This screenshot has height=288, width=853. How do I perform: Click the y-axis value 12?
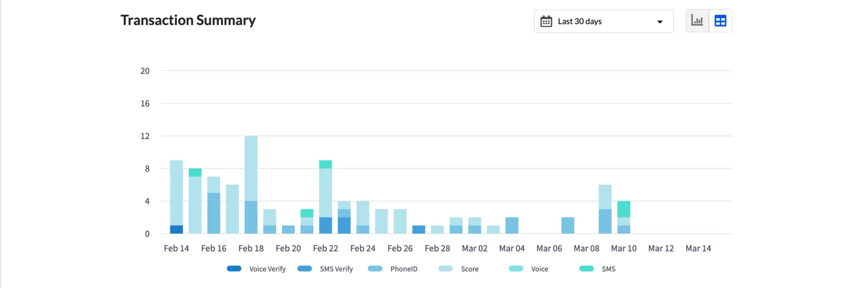pos(145,136)
